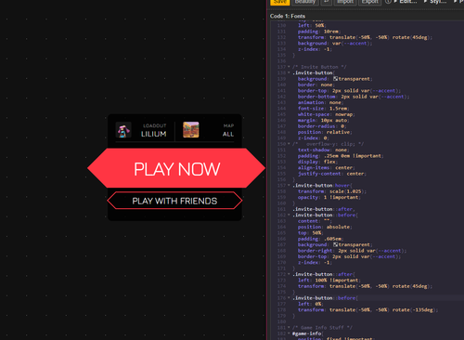Click the Lilium character loadout icon

[123, 130]
